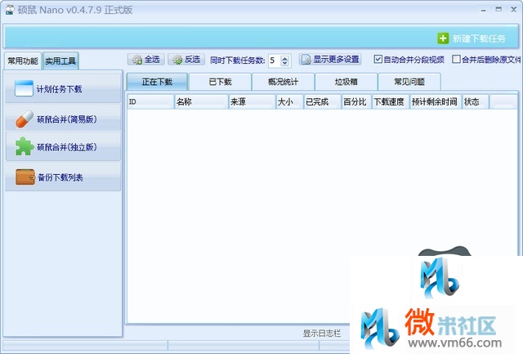
Task: Click 新建下载任务 button text
Action: [x=479, y=38]
